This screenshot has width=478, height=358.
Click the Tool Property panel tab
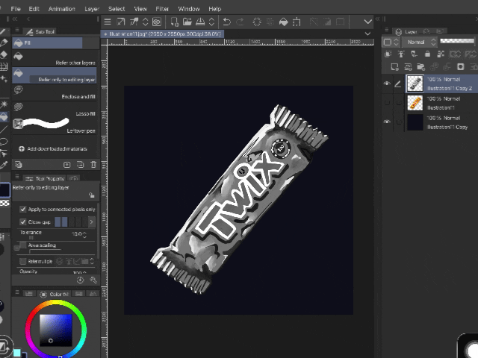click(45, 178)
